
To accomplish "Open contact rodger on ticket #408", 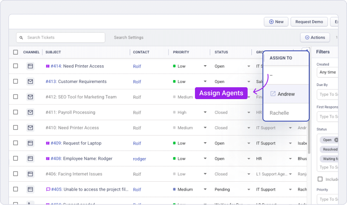I will click(139, 159).
